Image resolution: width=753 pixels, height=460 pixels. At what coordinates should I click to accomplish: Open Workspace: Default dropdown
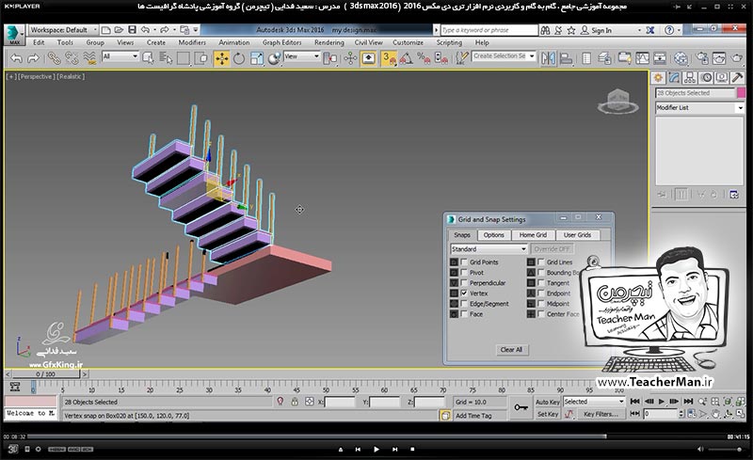coord(63,30)
